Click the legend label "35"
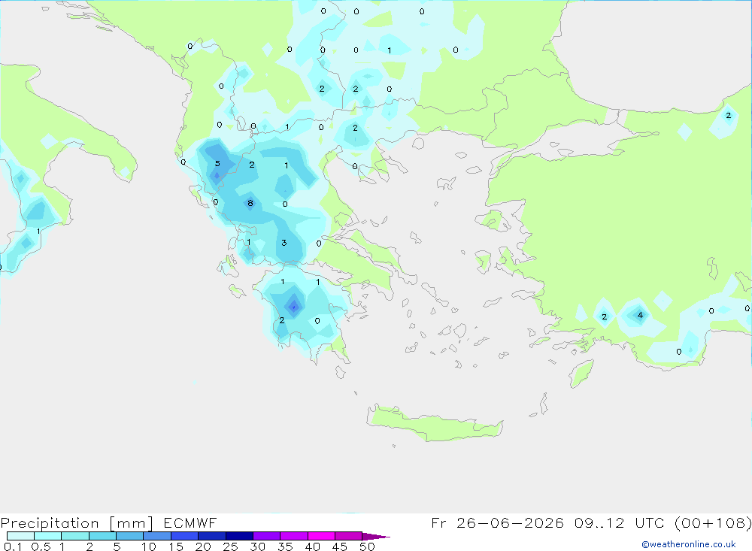The width and height of the screenshot is (752, 551). pos(285,546)
